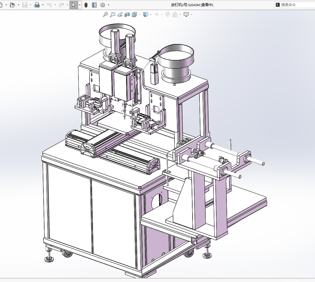Expand the Print dropdown arrow
315x282 pixels.
pyautogui.click(x=43, y=5)
